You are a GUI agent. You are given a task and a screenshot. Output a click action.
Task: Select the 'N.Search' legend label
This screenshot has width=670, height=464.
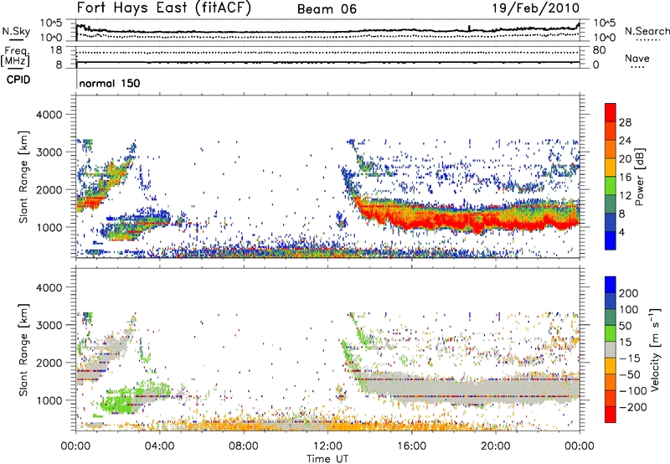647,31
